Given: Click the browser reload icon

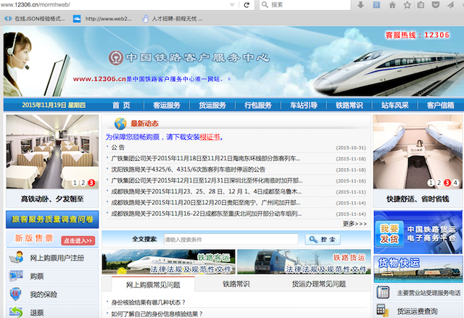Looking at the screenshot, I should [x=246, y=5].
